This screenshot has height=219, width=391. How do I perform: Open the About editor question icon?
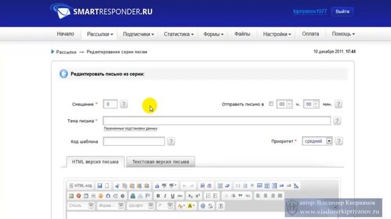[221, 206]
